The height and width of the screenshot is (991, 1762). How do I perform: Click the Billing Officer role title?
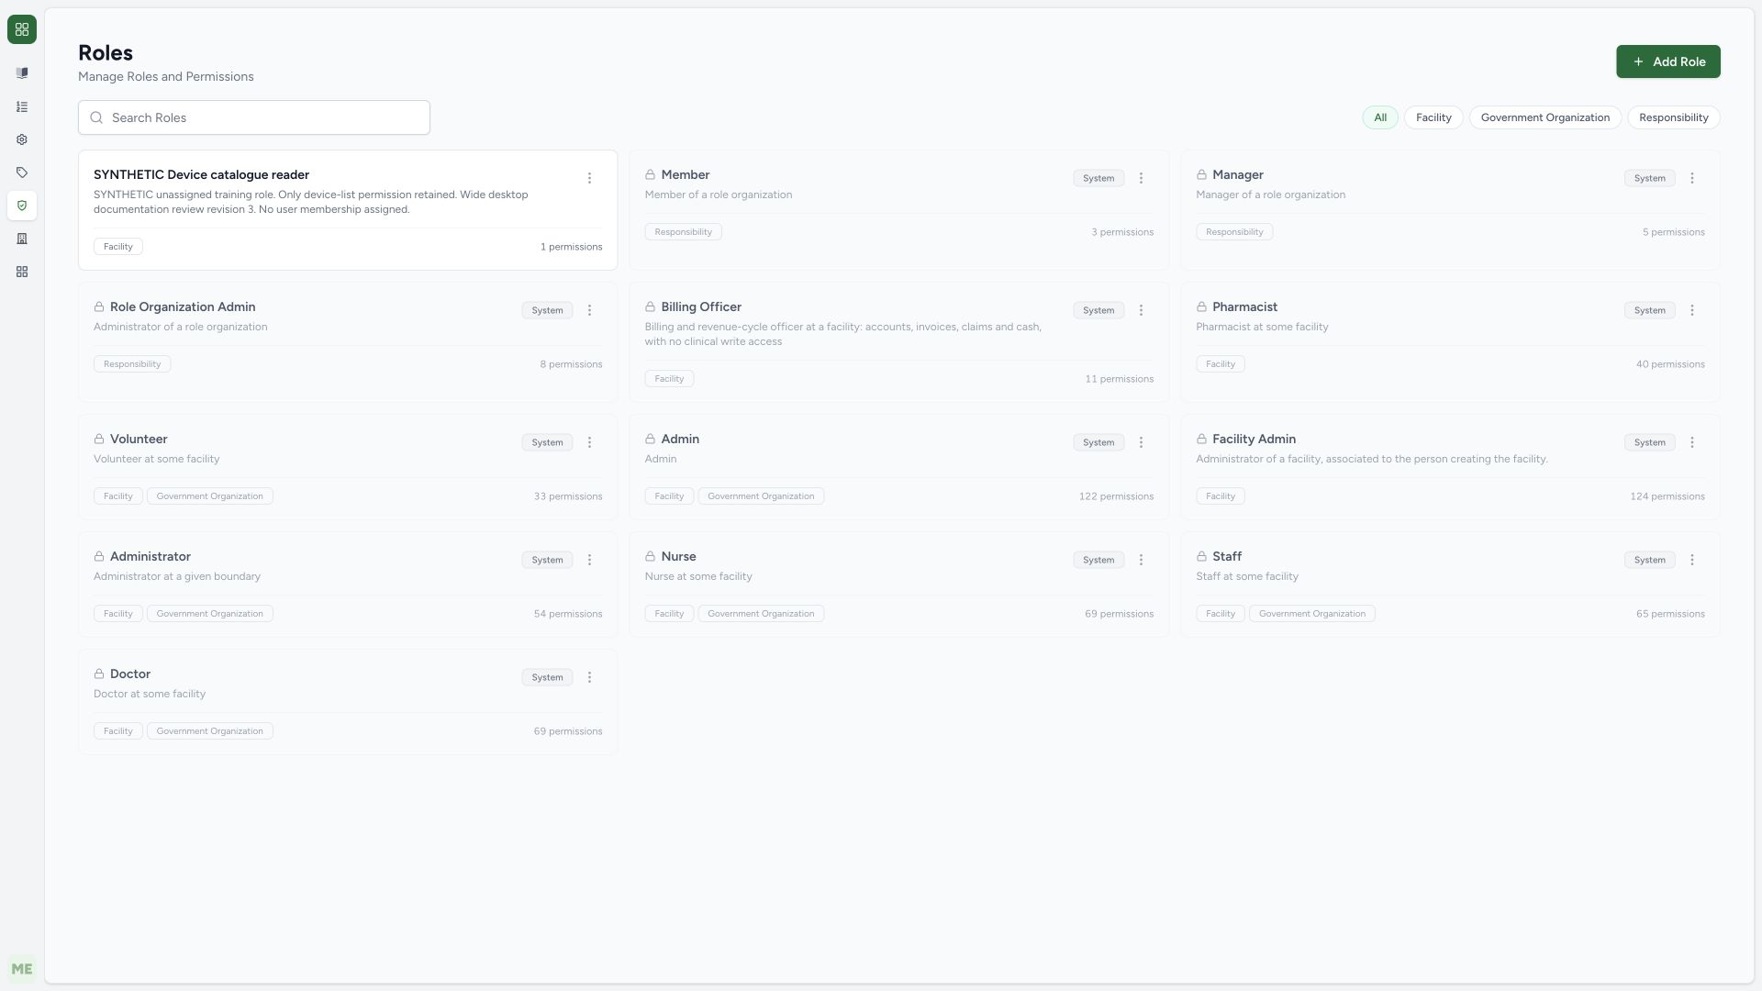click(x=701, y=306)
